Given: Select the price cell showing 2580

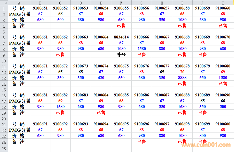Looking at the screenshot, I should tap(141, 49).
